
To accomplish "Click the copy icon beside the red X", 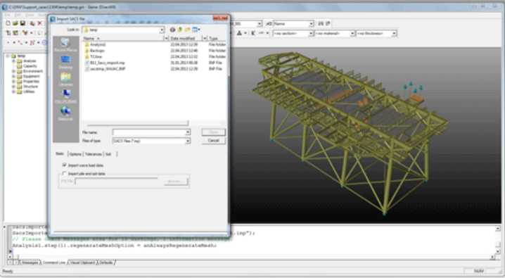I will pyautogui.click(x=32, y=23).
